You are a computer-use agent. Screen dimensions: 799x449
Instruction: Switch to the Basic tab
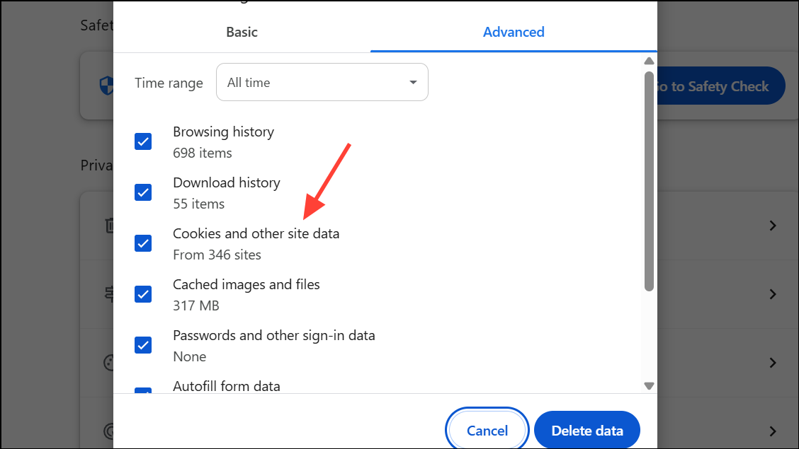coord(242,32)
